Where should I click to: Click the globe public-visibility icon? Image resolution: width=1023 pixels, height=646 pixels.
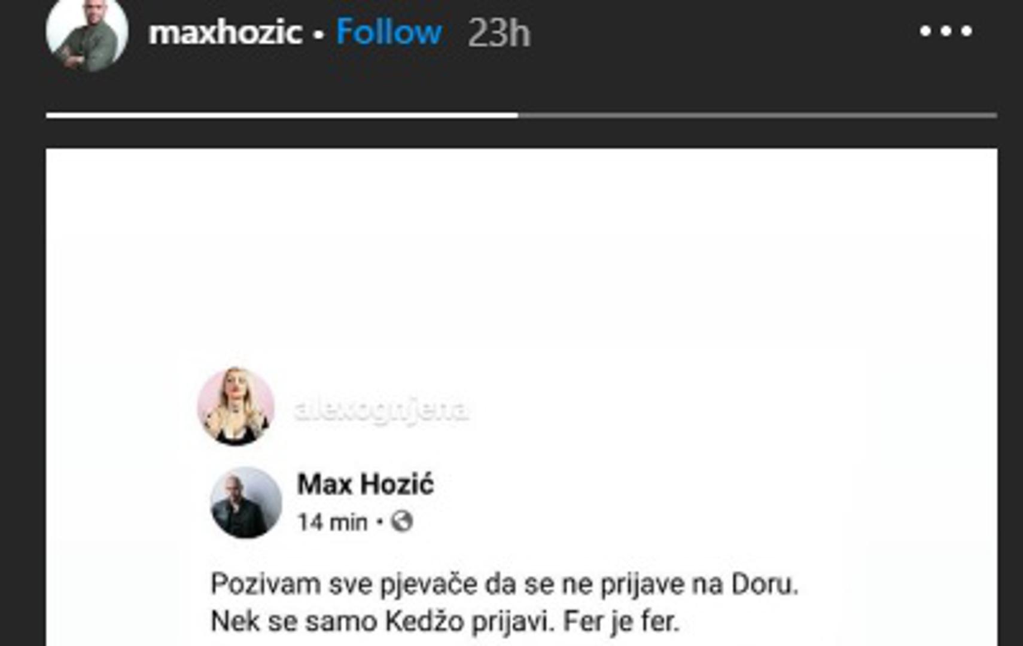pyautogui.click(x=402, y=522)
